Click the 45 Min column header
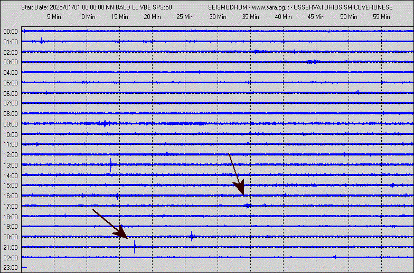 tap(316, 17)
